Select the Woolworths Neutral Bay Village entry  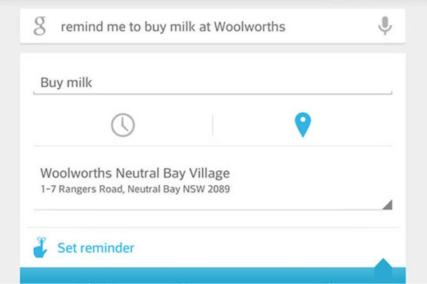pos(135,173)
